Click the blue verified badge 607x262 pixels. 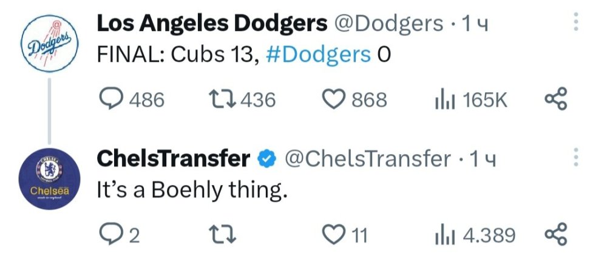[x=266, y=160]
